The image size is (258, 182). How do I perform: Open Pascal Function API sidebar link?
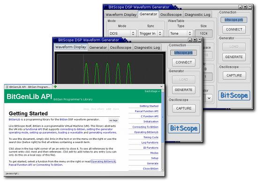click(146, 111)
